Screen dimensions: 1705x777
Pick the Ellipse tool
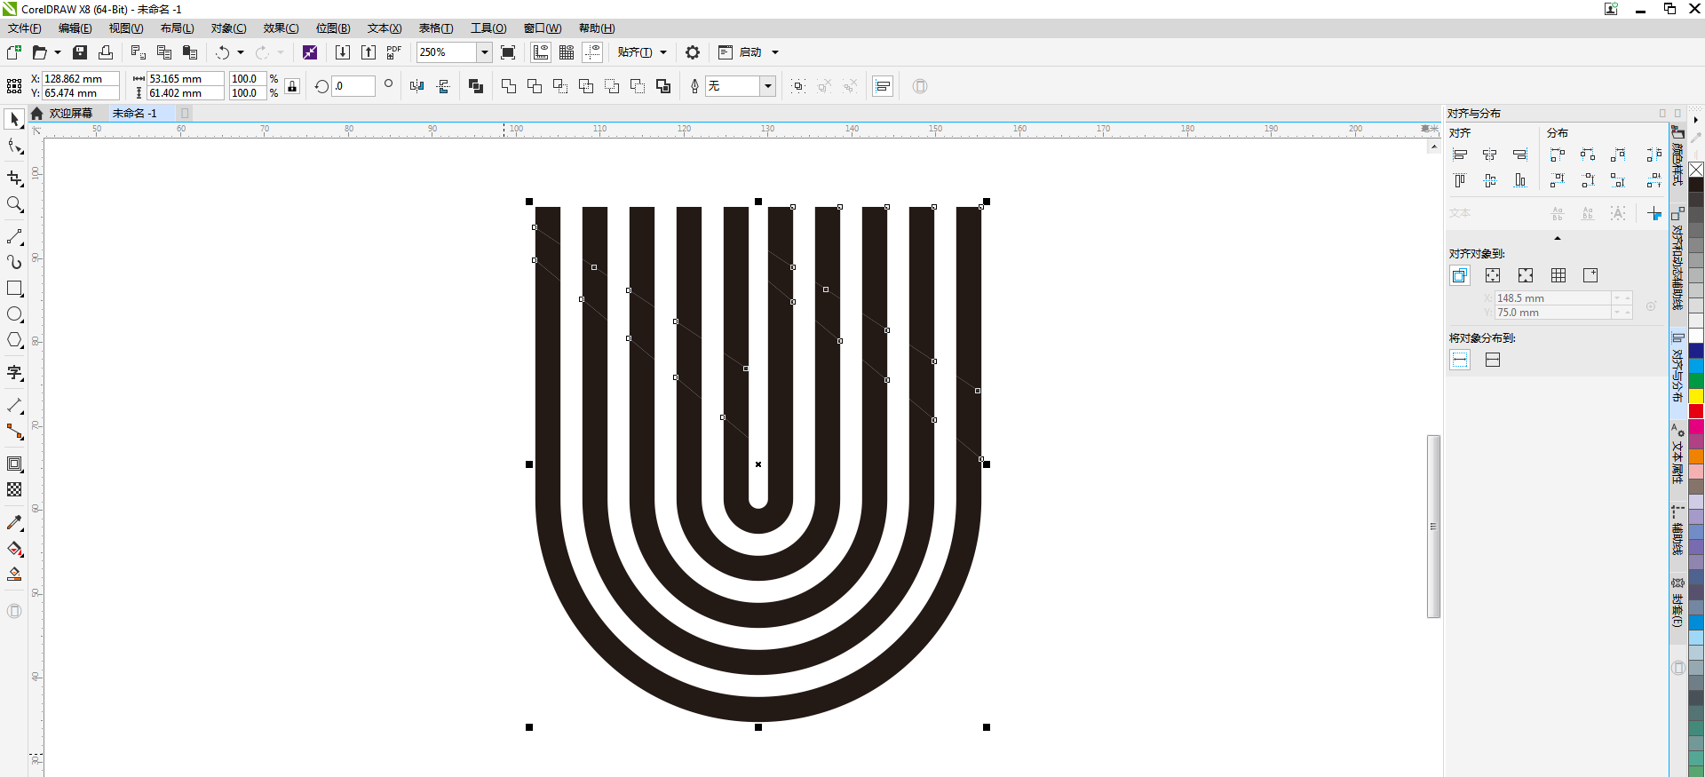14,314
